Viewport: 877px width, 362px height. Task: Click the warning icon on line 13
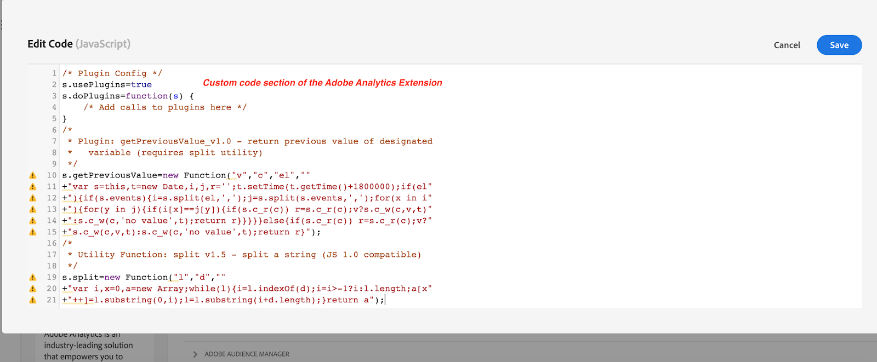click(33, 209)
